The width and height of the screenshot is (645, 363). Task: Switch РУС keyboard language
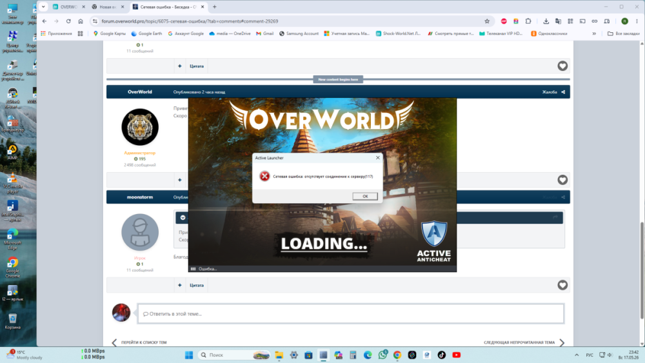point(590,355)
